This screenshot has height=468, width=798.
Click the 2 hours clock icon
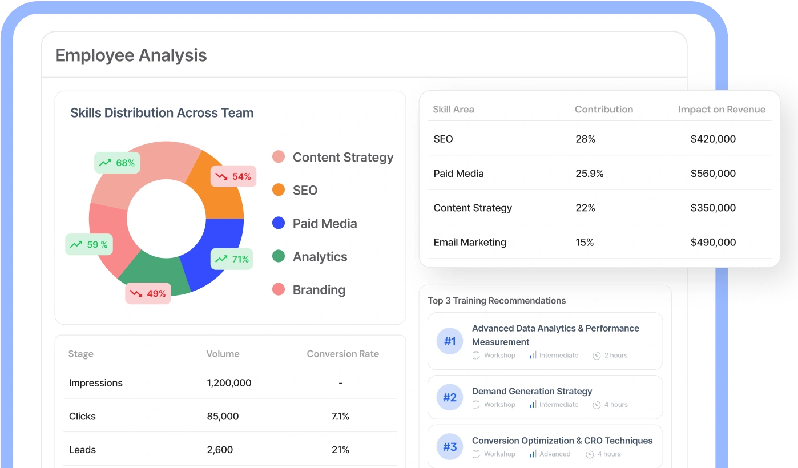tap(597, 356)
